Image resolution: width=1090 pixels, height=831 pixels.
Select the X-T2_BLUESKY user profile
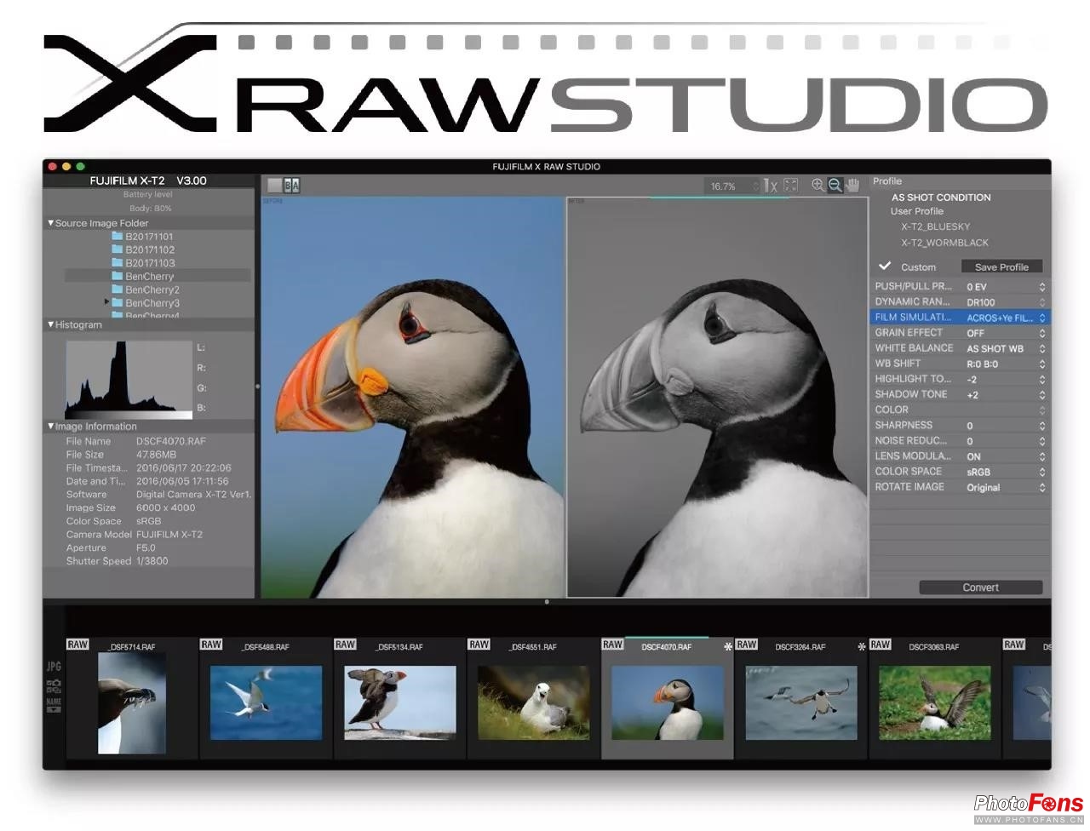coord(935,226)
